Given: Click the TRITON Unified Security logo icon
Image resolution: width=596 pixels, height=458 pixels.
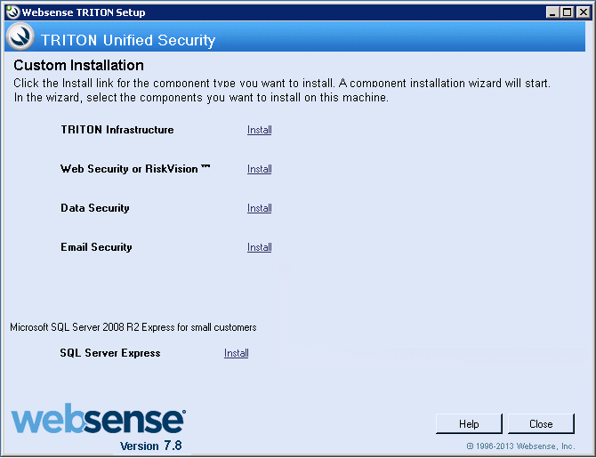Looking at the screenshot, I should click(x=20, y=36).
